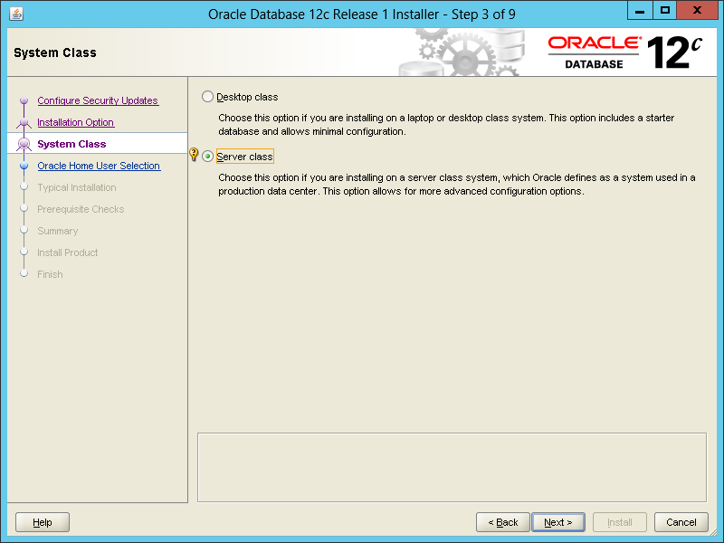Click the empty message area box
The image size is (724, 543).
452,467
